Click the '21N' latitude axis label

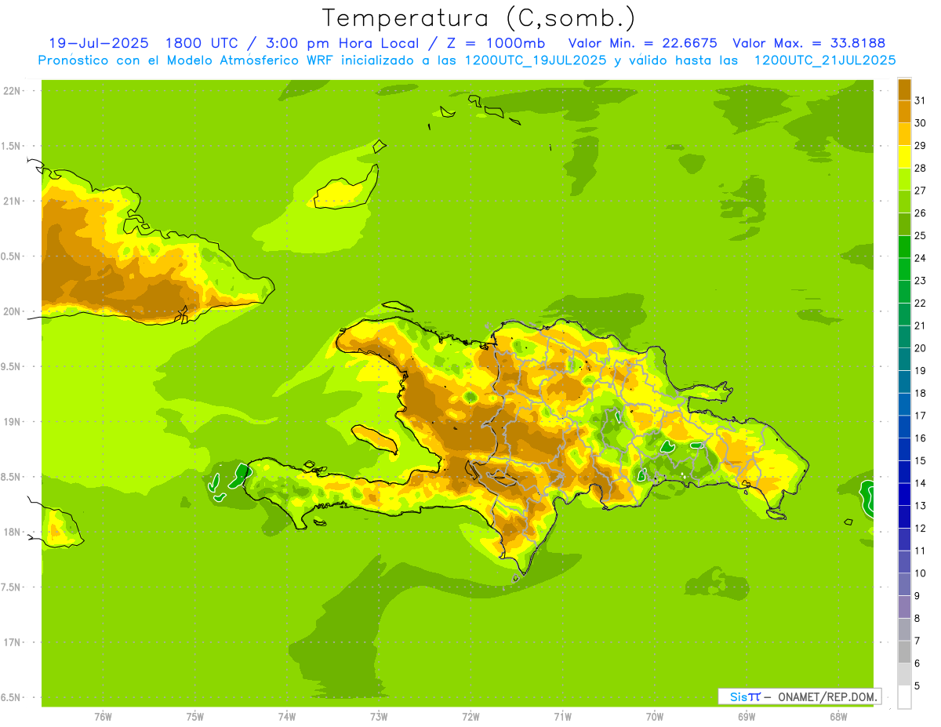[11, 201]
